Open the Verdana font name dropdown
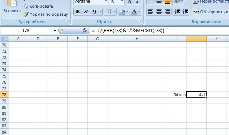The height and width of the screenshot is (135, 229). tap(106, 1)
